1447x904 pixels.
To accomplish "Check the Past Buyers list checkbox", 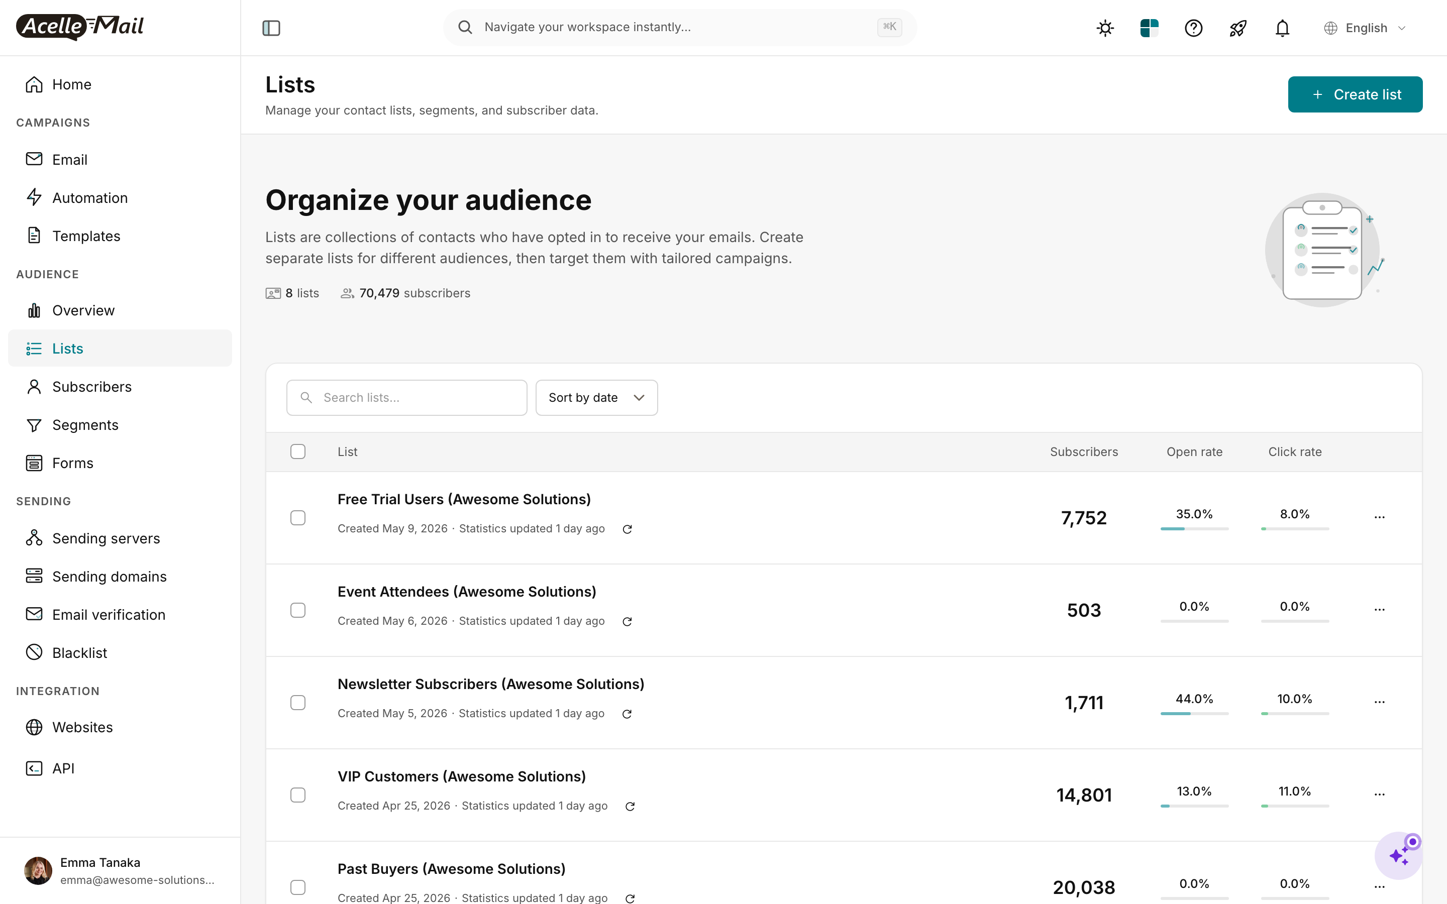I will pos(298,887).
